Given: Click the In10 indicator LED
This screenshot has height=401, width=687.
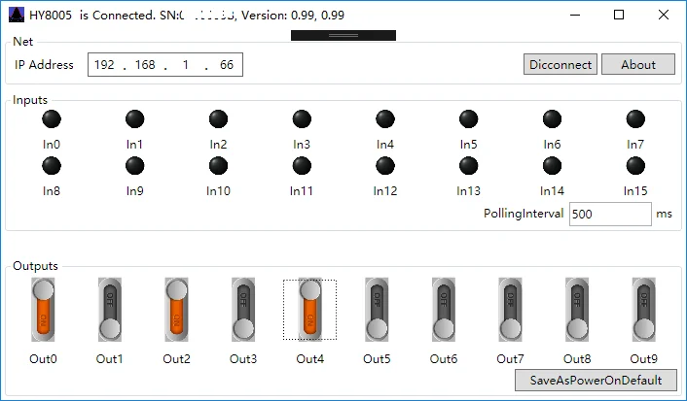Looking at the screenshot, I should [x=218, y=166].
